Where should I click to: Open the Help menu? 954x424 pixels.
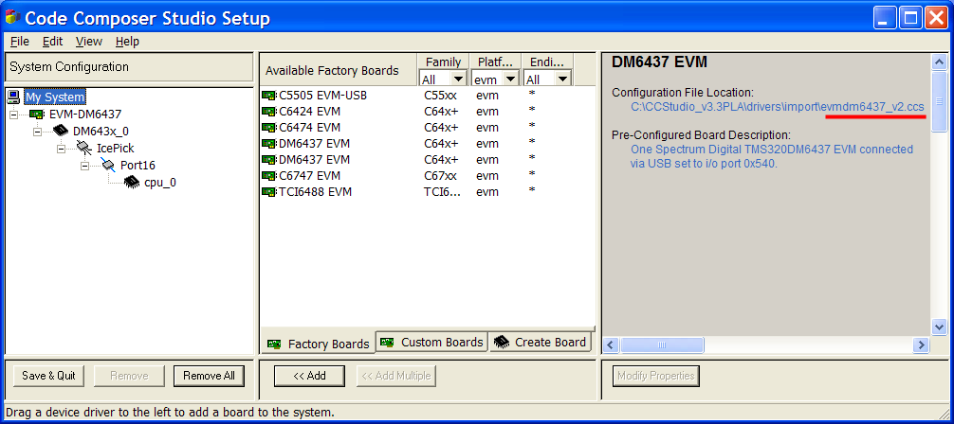[x=127, y=42]
